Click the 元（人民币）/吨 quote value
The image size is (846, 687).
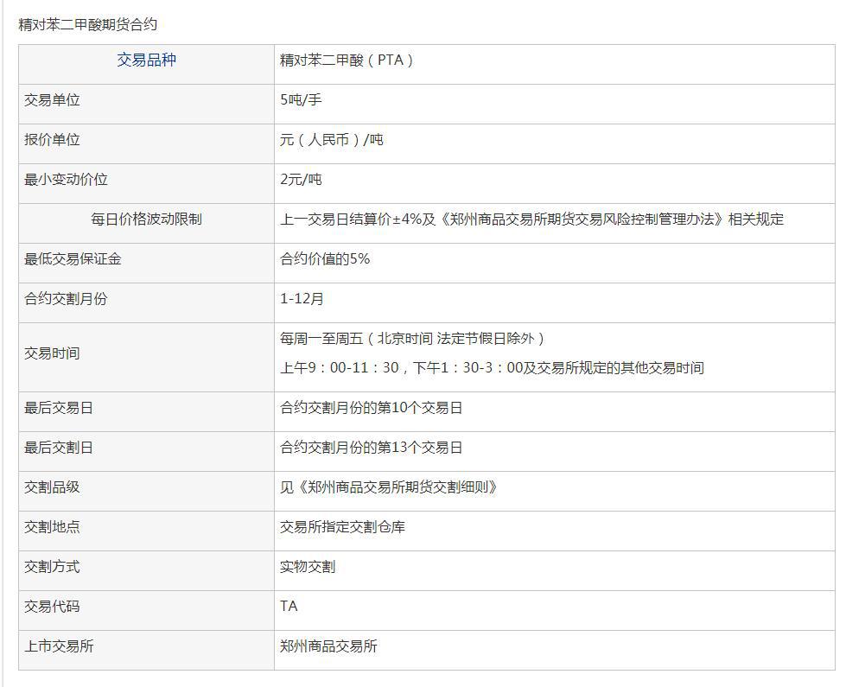point(332,140)
